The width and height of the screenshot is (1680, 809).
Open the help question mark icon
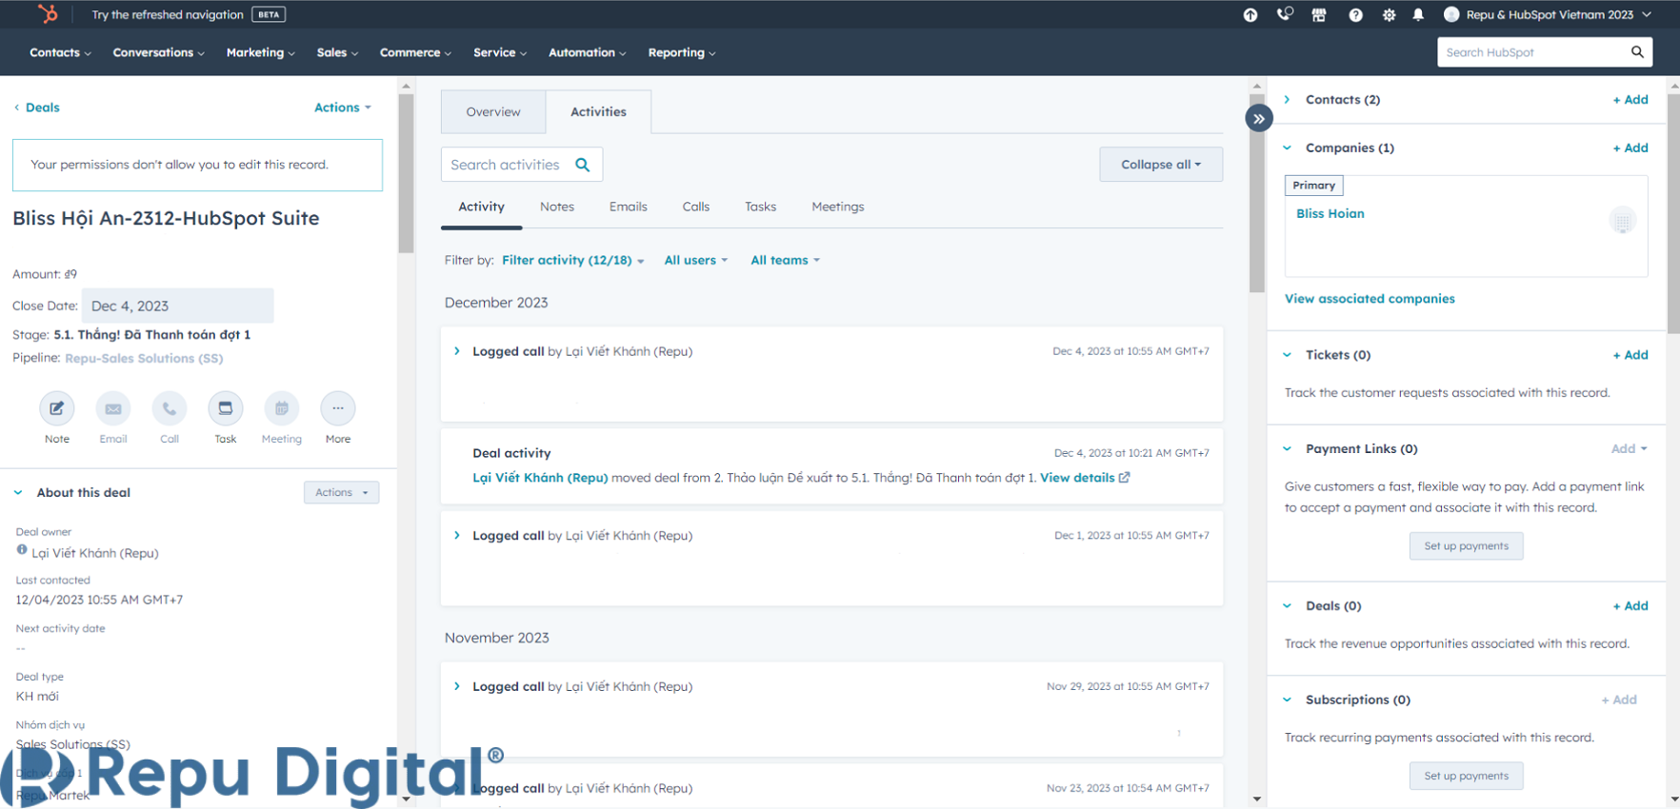pyautogui.click(x=1355, y=14)
